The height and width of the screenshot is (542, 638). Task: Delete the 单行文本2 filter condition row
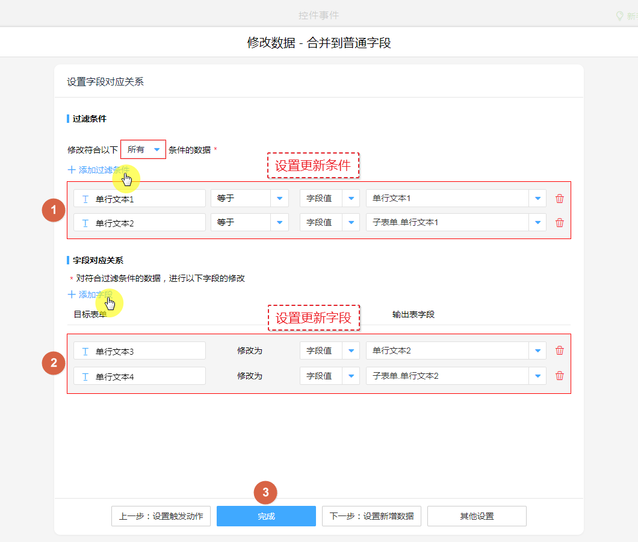(560, 223)
